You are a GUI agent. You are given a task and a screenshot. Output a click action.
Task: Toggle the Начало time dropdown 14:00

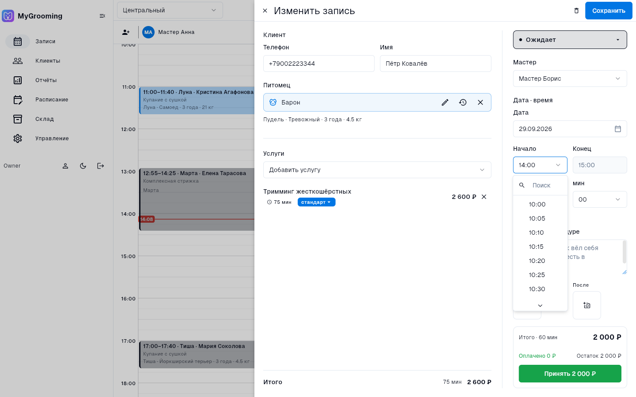[x=540, y=165]
